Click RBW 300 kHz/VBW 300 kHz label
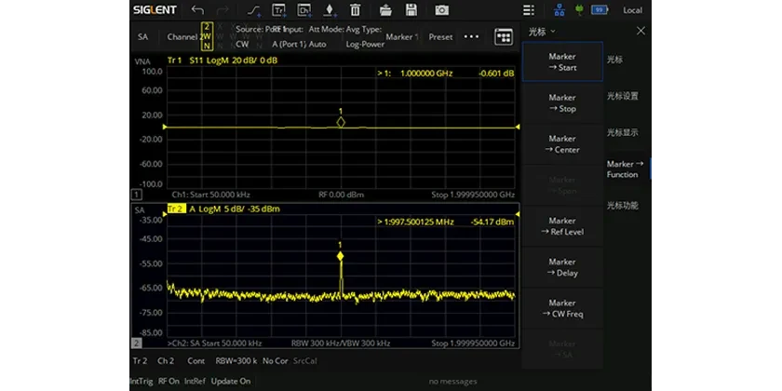Image resolution: width=782 pixels, height=391 pixels. (341, 344)
